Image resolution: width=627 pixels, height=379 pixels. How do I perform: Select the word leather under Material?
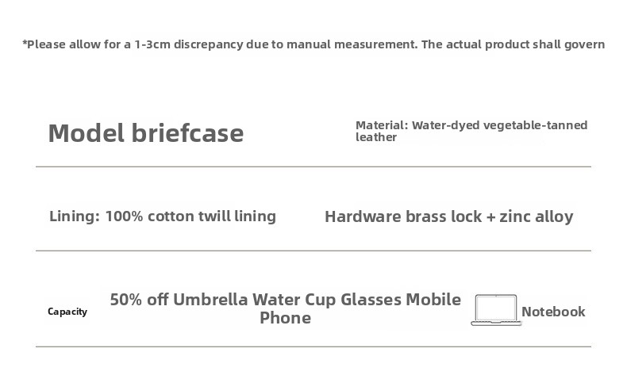click(376, 137)
